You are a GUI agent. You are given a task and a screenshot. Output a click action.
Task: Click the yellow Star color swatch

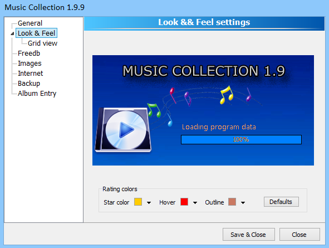point(138,202)
